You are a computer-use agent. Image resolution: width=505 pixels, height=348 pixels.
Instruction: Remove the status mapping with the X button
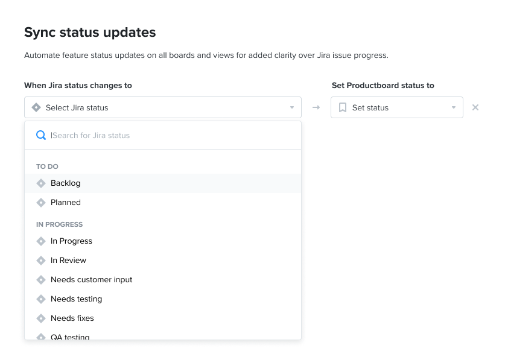click(475, 107)
